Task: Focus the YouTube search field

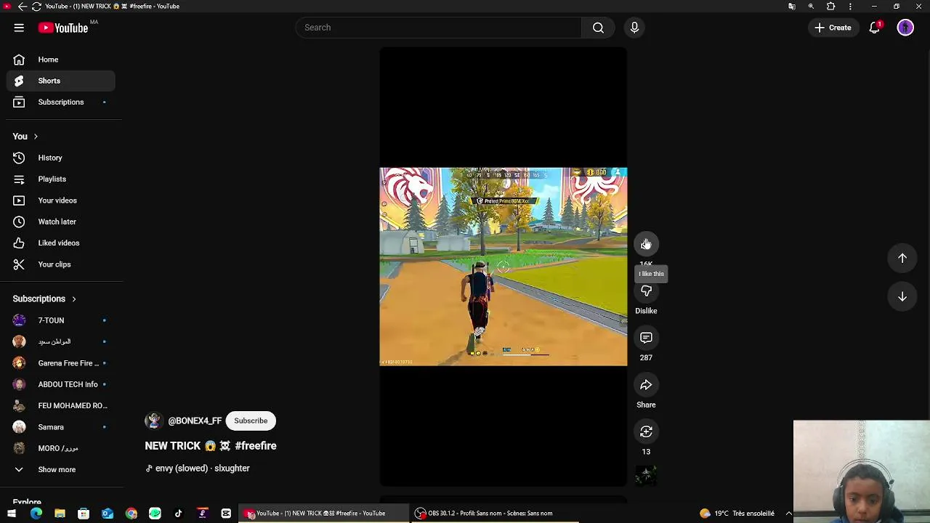Action: pyautogui.click(x=439, y=28)
